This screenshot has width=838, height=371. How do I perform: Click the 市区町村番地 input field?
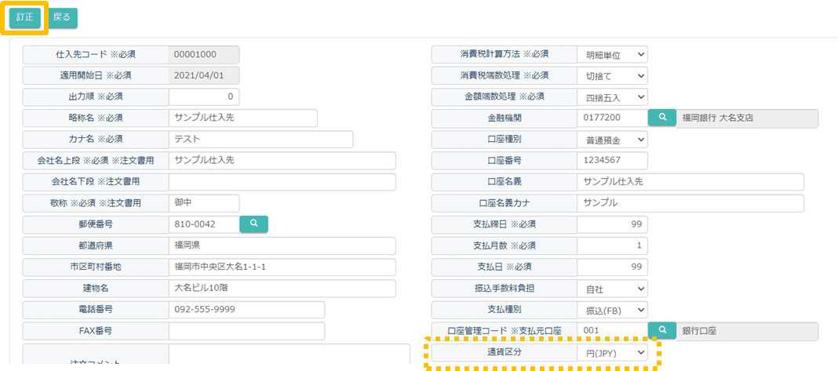coord(282,267)
